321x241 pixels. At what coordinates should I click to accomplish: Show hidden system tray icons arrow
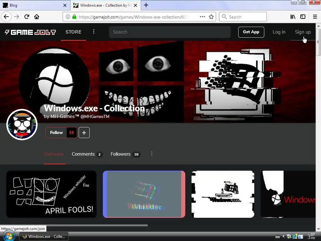[x=283, y=237]
